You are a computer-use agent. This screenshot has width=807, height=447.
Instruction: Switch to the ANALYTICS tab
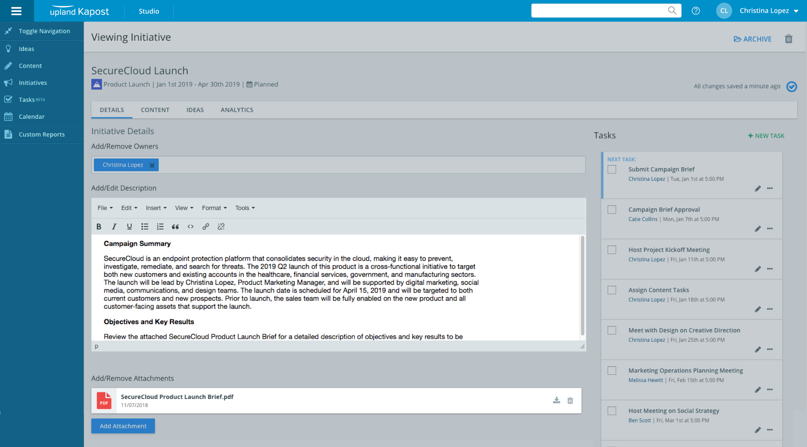(x=237, y=110)
